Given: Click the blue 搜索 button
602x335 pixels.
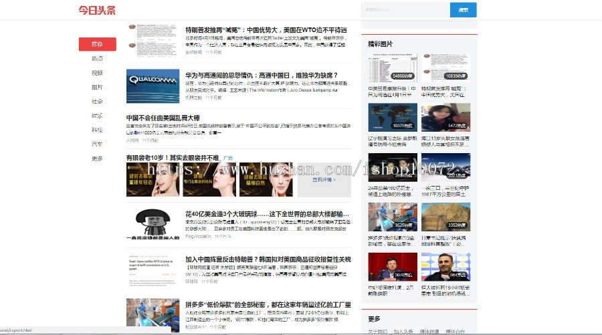Looking at the screenshot, I should tap(464, 9).
